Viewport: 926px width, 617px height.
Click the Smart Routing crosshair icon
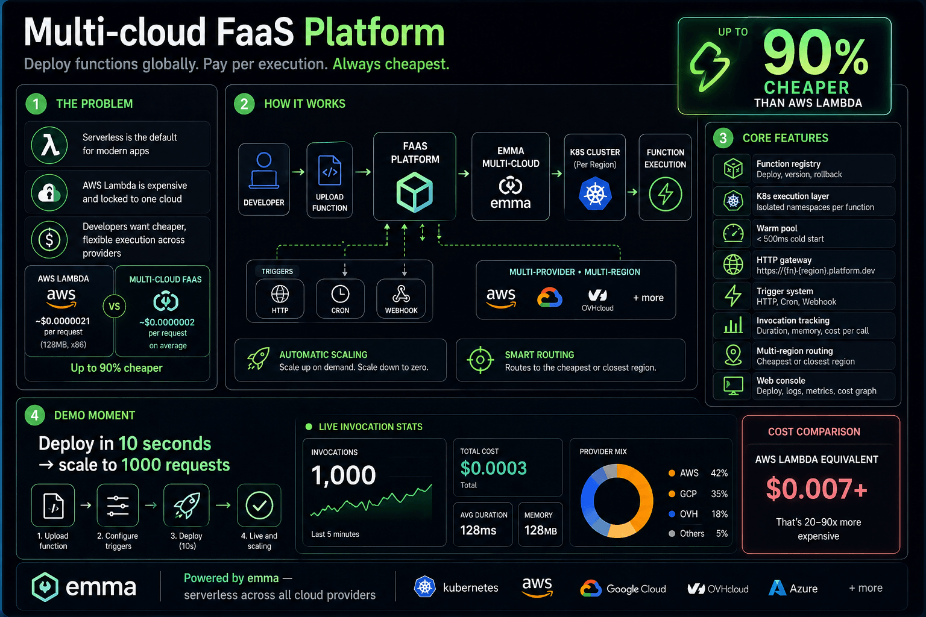coord(480,360)
